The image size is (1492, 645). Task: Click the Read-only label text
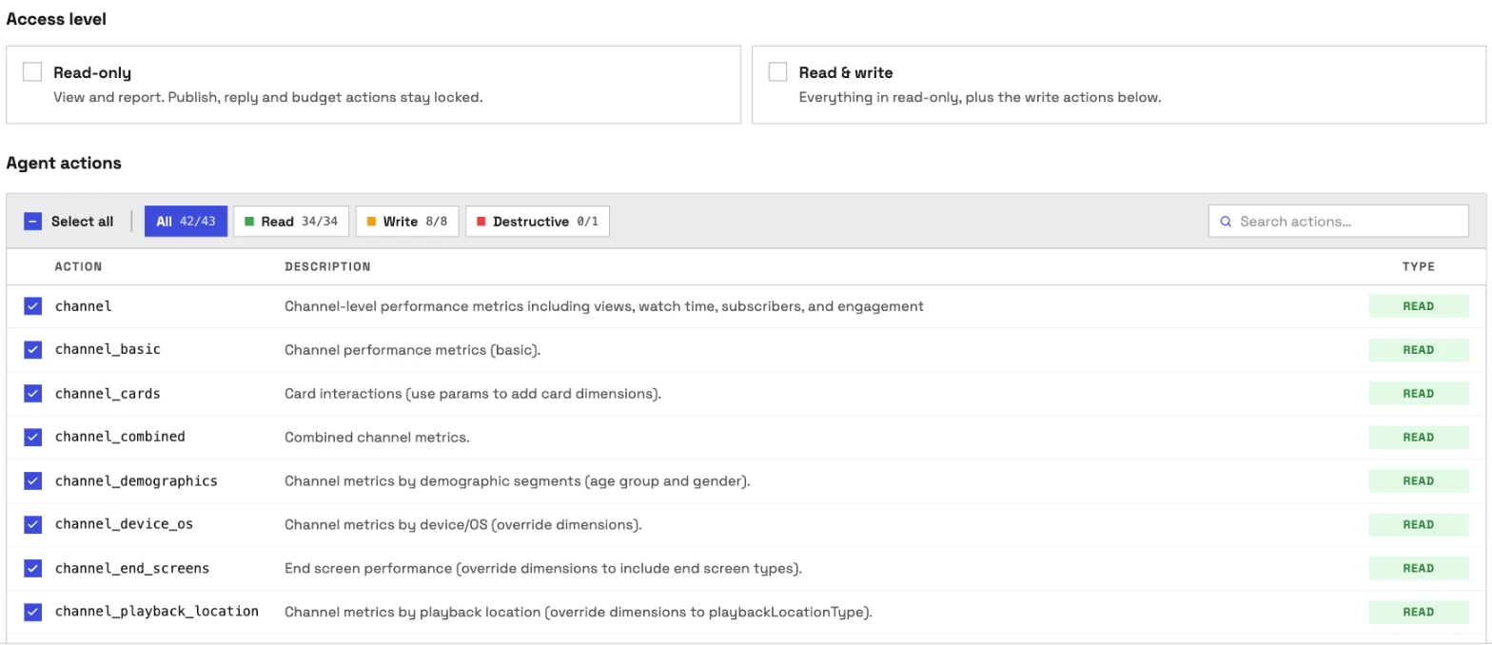[92, 72]
